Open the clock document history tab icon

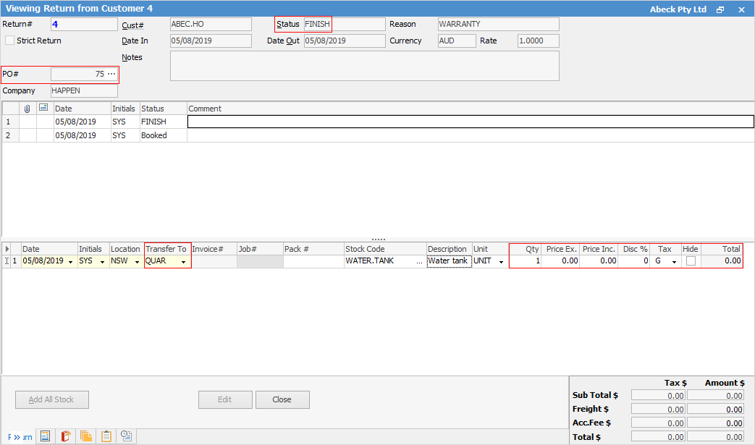tap(126, 436)
